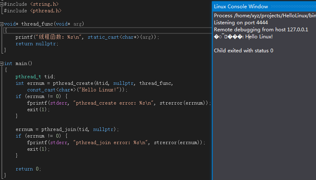The height and width of the screenshot is (180, 316).
Task: Collapse the main function outlining toggle
Action: (x=1, y=63)
